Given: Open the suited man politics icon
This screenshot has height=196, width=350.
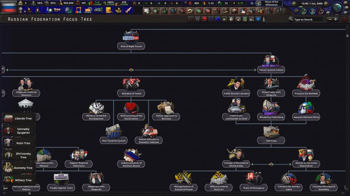Looking at the screenshot, I should click(38, 10).
